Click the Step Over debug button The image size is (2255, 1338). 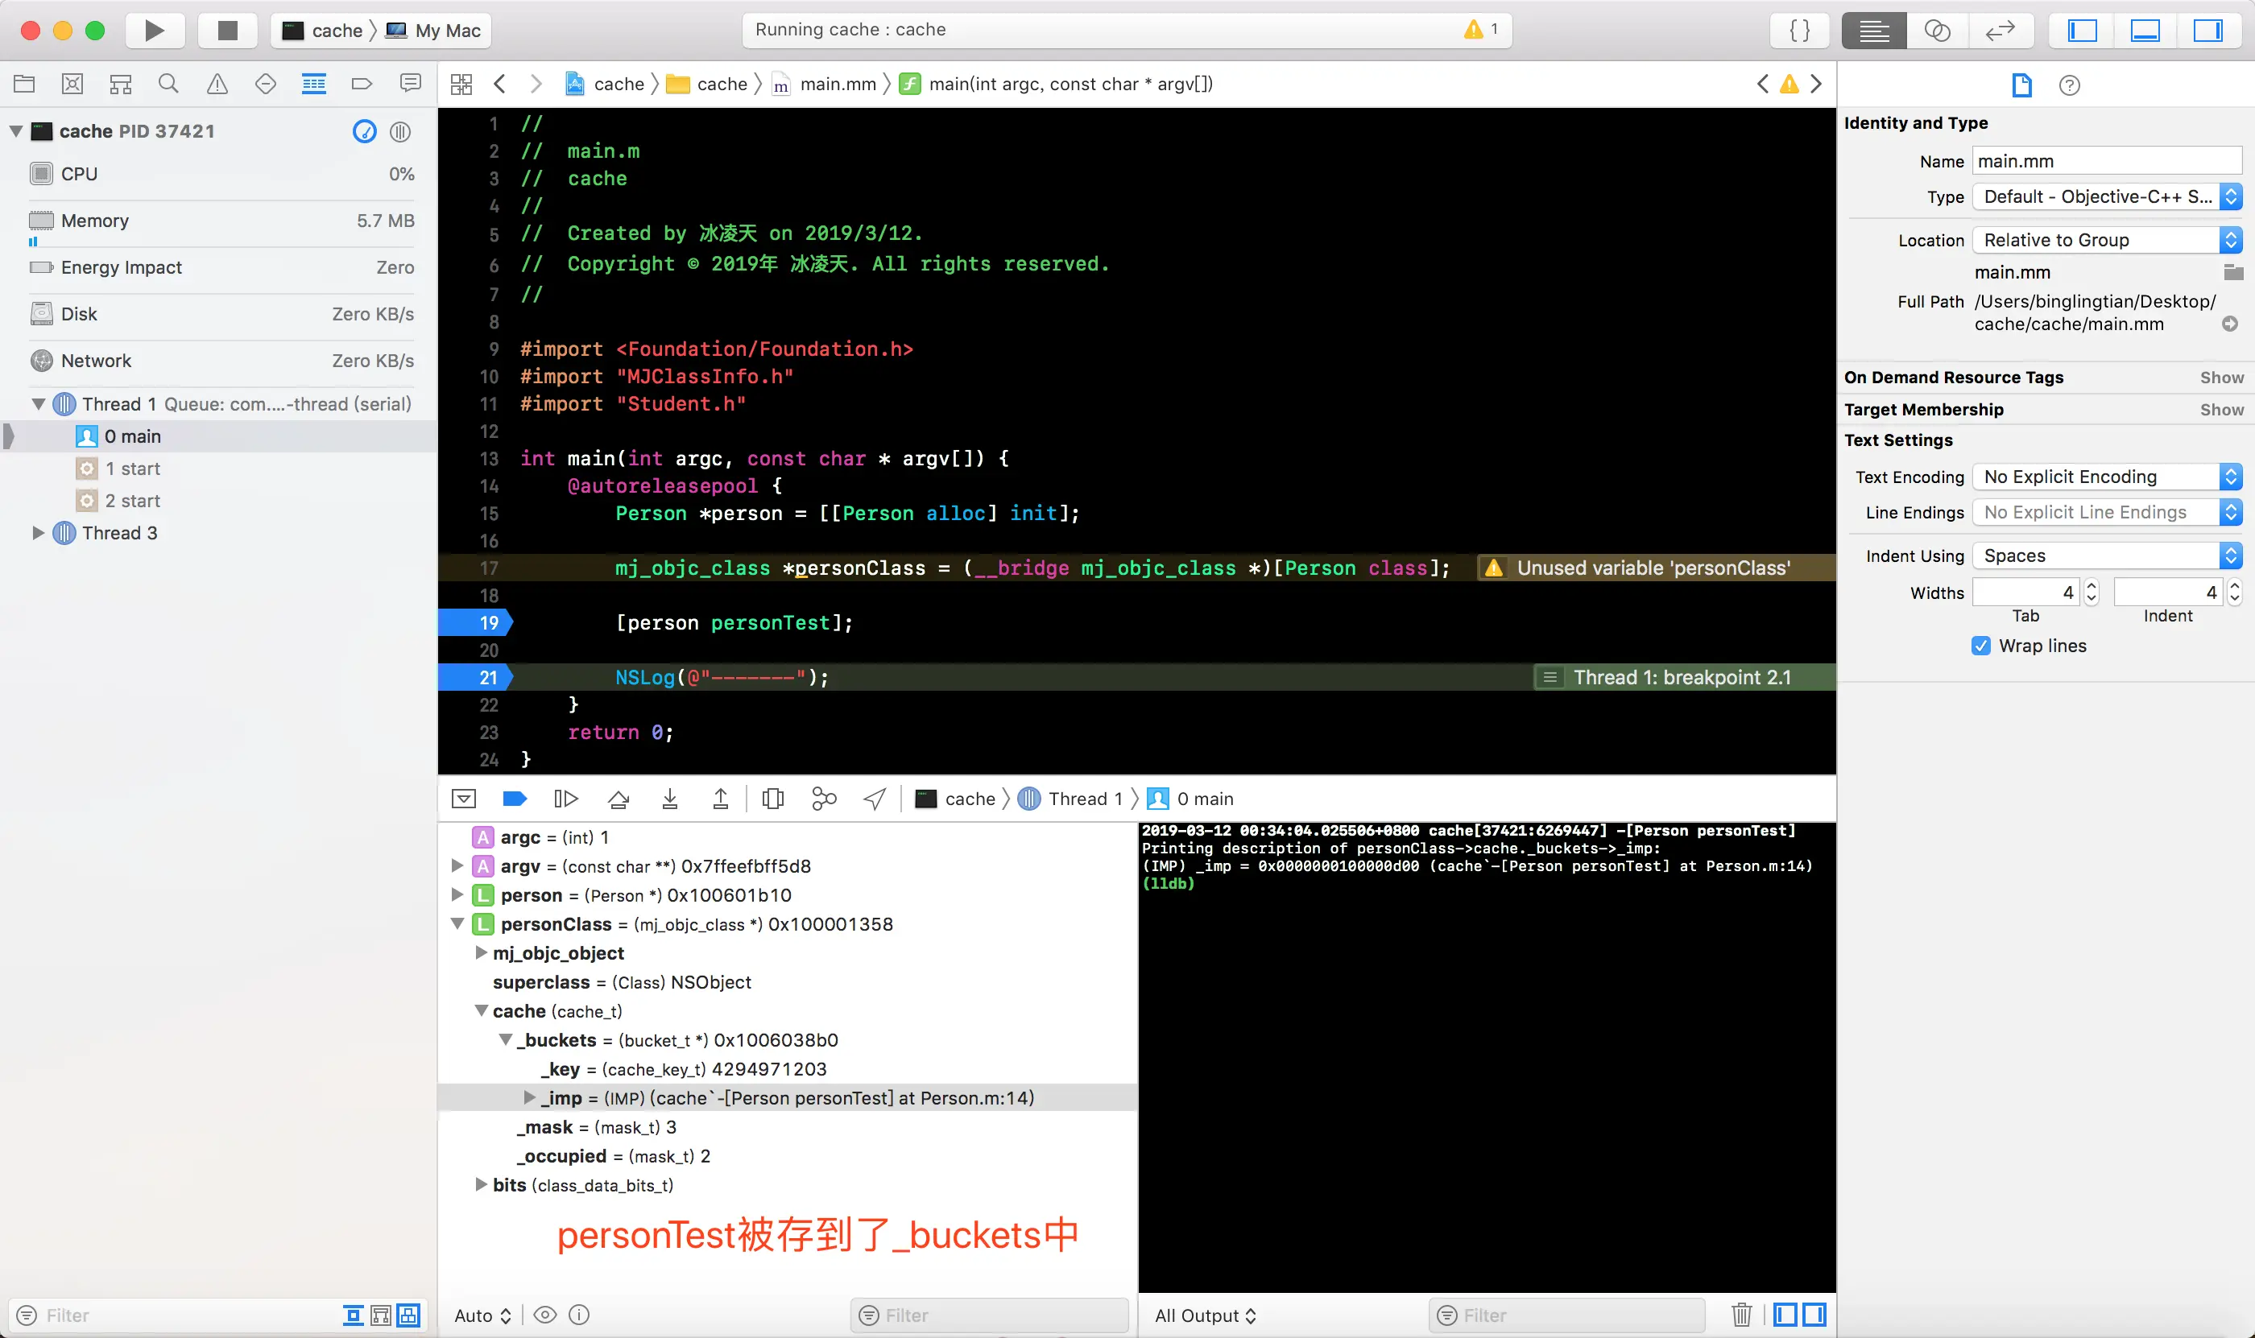click(619, 799)
